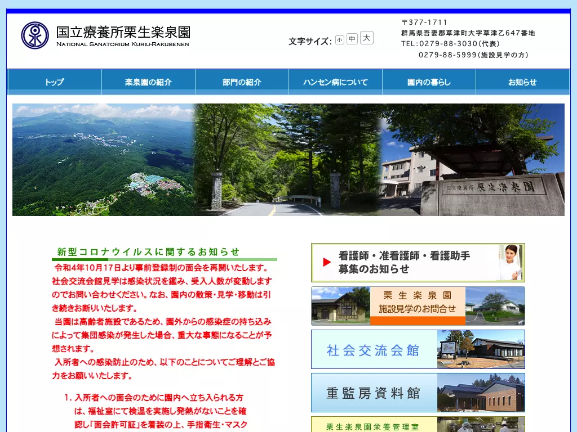Click the 文字サイズ label
The height and width of the screenshot is (432, 577).
[310, 41]
